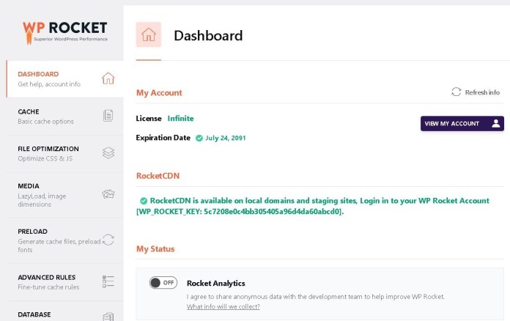Viewport: 510px width, 321px height.
Task: Click 'Get help, account info' subtitle
Action: pos(49,84)
